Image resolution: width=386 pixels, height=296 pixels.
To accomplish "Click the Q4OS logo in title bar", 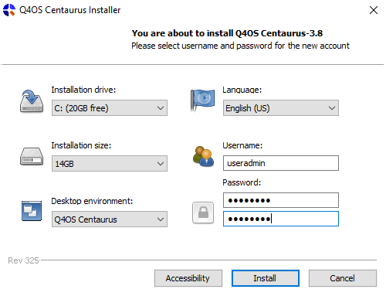I will tap(9, 10).
